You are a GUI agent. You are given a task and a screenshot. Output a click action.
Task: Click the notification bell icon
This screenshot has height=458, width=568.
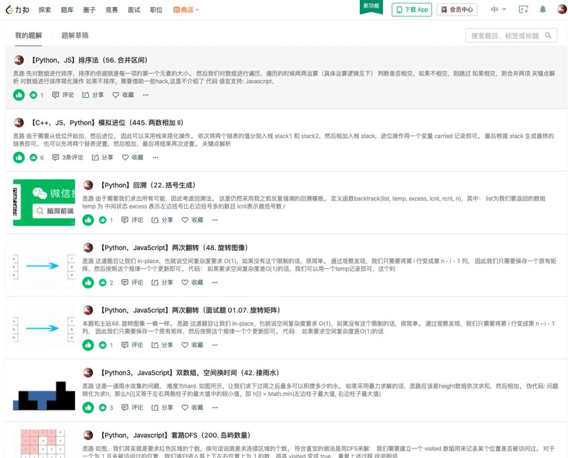[x=542, y=9]
